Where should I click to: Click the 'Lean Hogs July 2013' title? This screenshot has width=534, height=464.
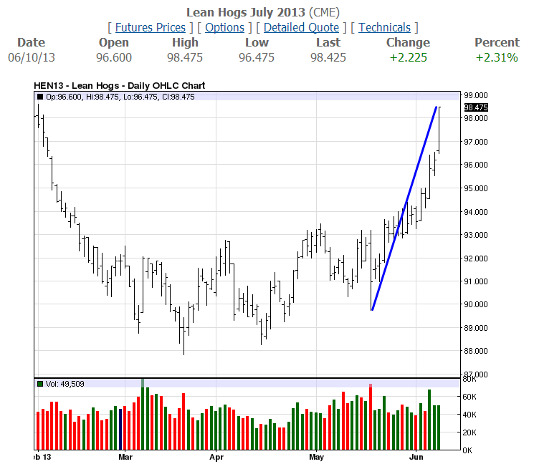coord(246,13)
